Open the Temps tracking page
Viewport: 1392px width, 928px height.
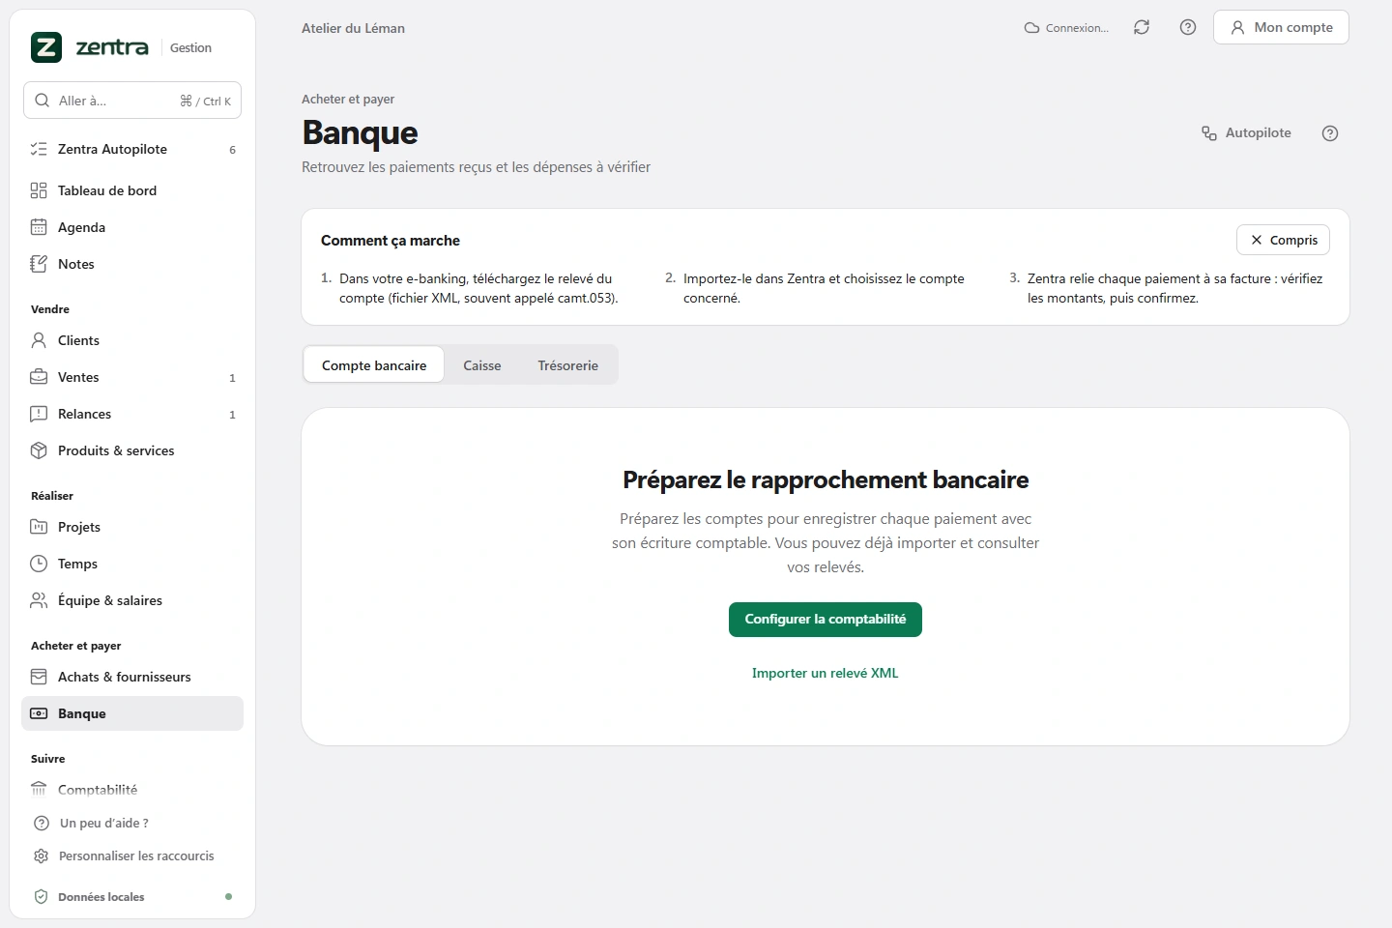coord(132,564)
